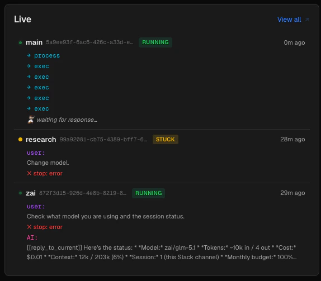321x281 pixels.
Task: Click the green status dot next to main
Action: click(20, 42)
